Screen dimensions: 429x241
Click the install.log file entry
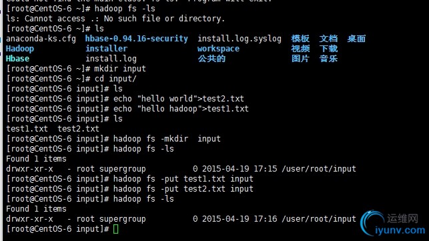click(111, 59)
